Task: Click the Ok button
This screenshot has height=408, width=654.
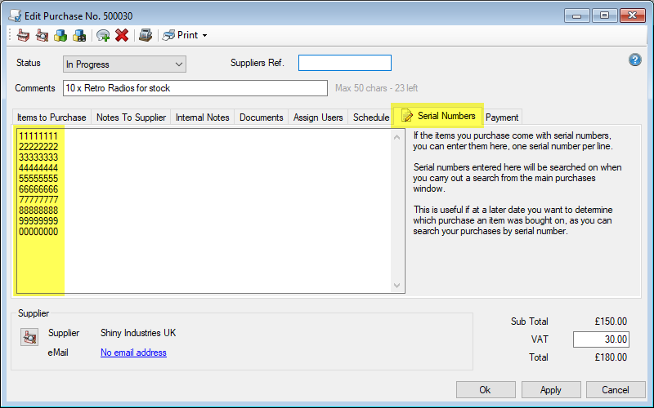Action: click(x=486, y=390)
